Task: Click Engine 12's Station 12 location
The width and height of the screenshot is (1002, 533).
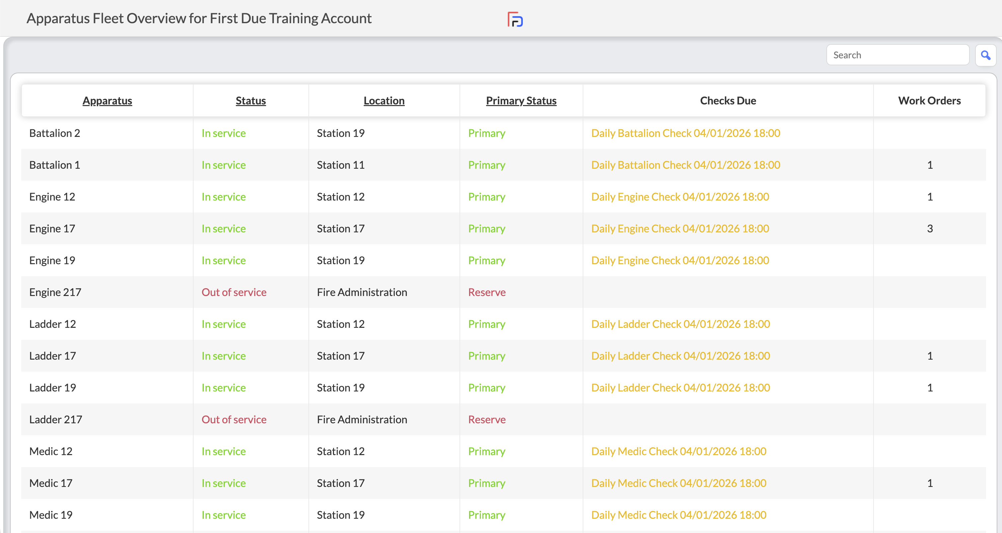Action: tap(340, 197)
